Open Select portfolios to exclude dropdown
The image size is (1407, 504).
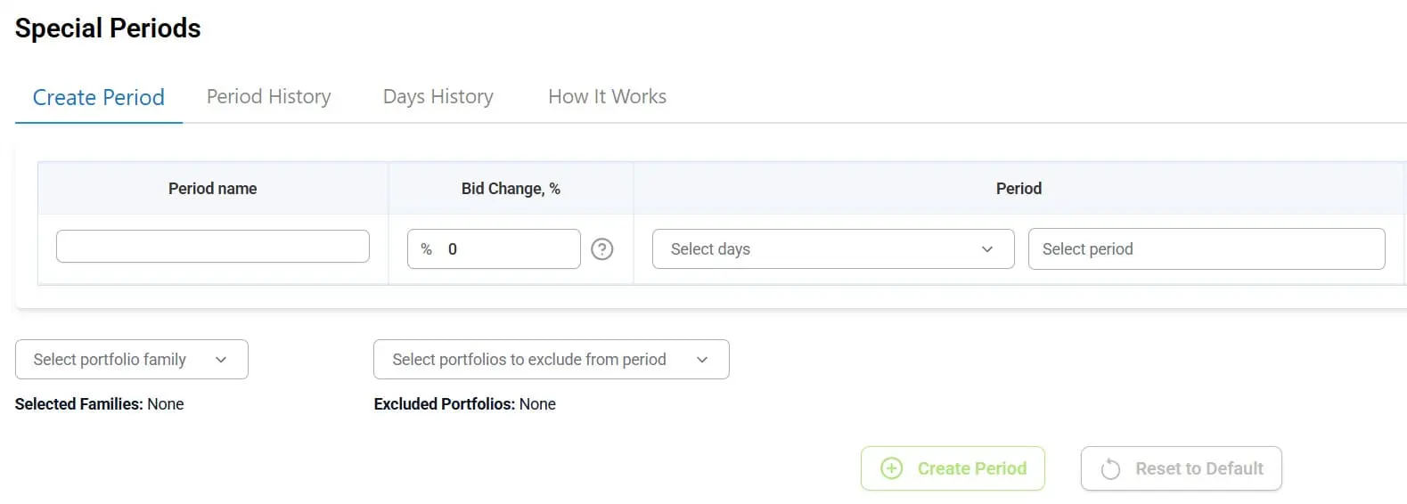[x=551, y=360]
